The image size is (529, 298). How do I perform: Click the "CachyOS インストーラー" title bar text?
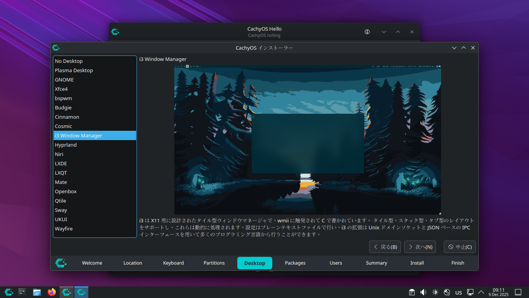pos(264,48)
